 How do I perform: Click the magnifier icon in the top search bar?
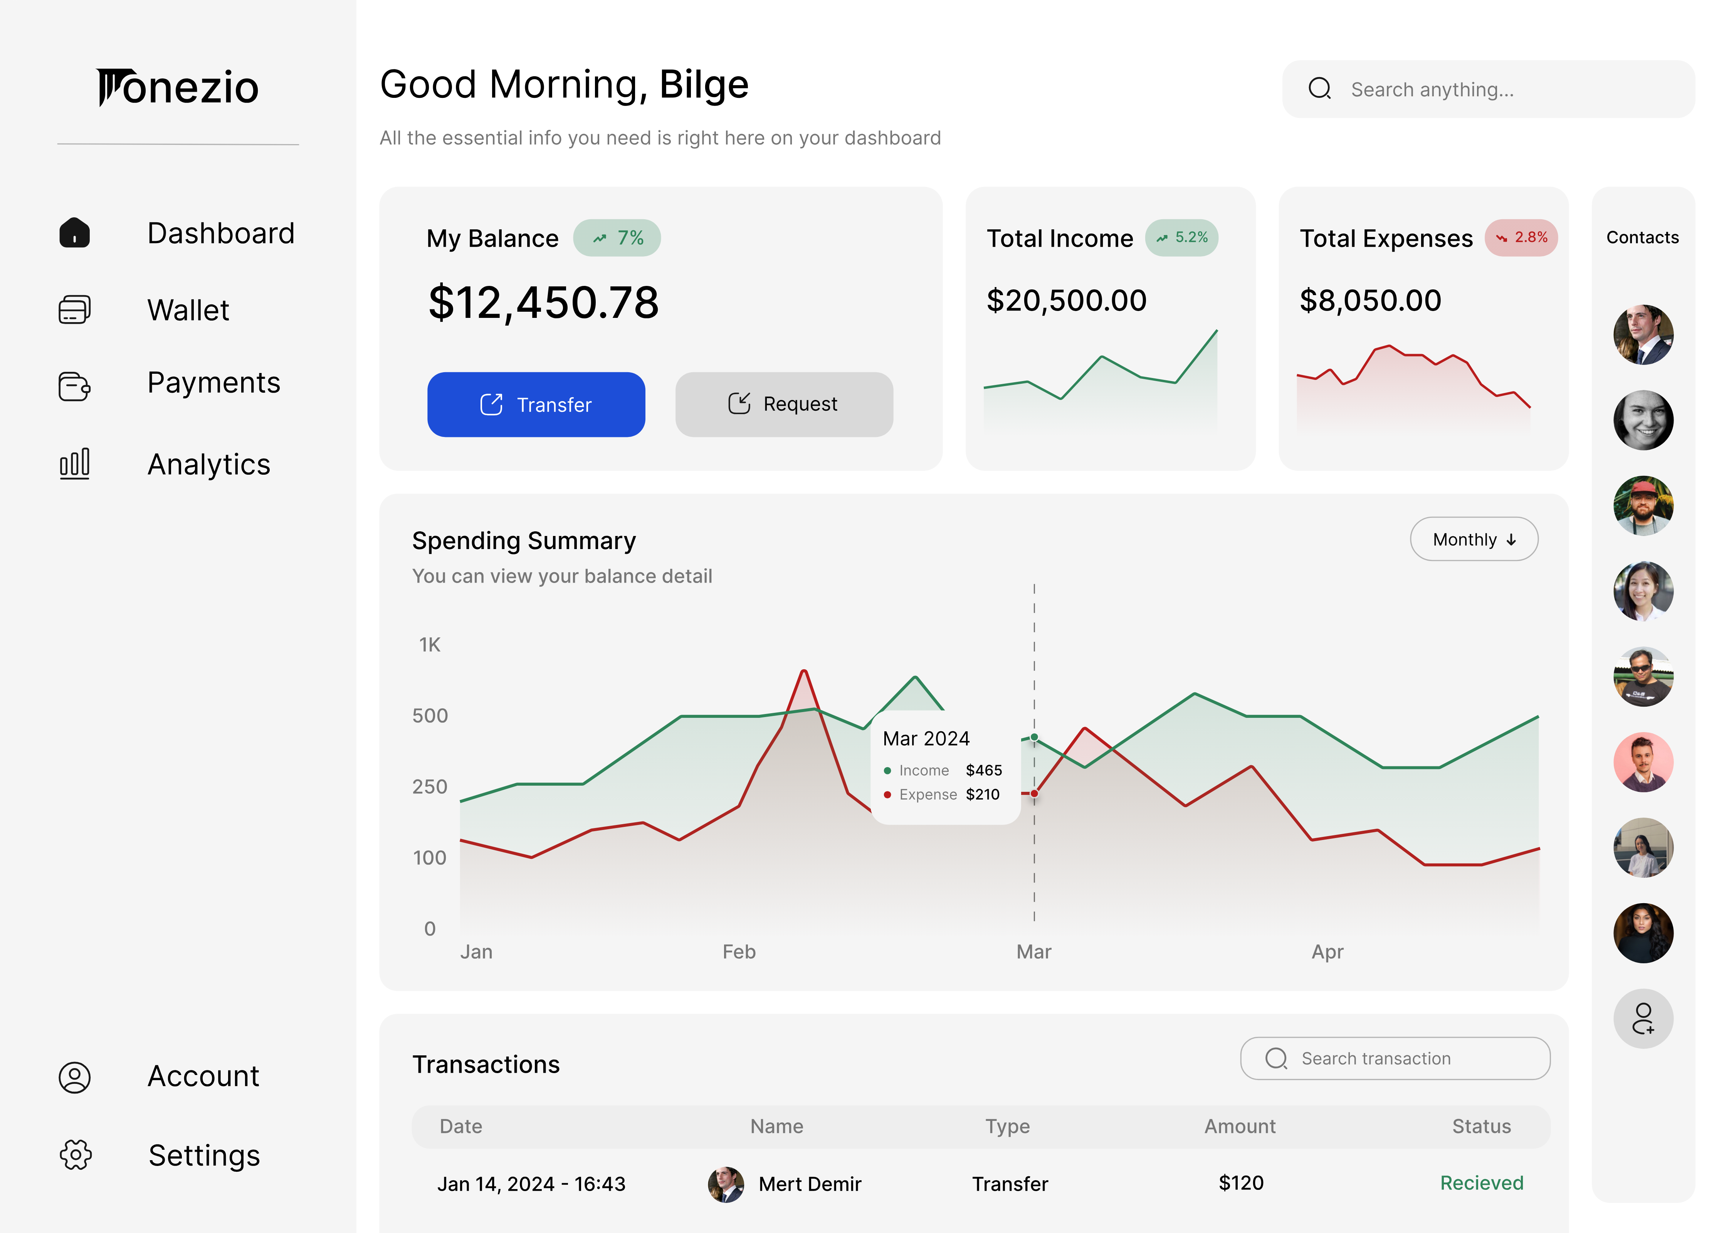(1321, 89)
